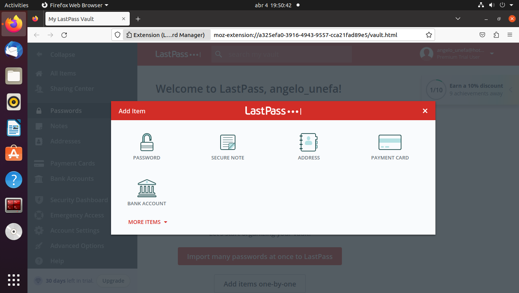
Task: Launch Rhythmbox from the dock
Action: point(14,102)
